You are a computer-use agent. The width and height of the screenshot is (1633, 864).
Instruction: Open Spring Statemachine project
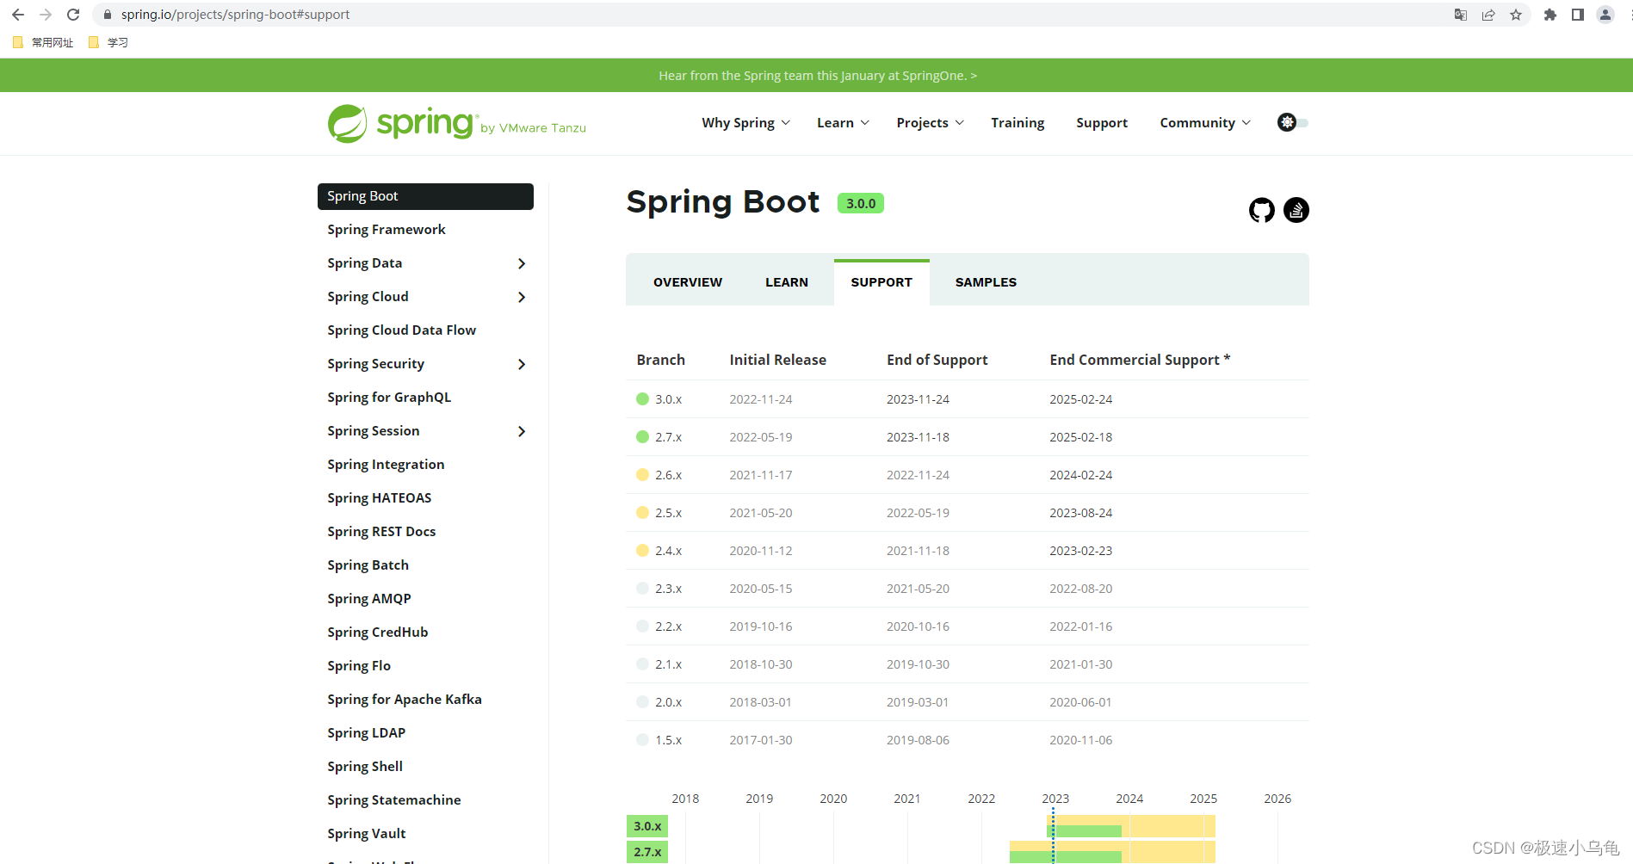[x=394, y=800]
